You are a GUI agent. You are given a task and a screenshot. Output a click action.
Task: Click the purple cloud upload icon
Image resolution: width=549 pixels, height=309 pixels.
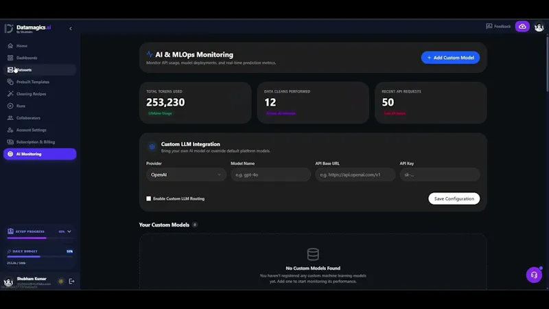(522, 26)
